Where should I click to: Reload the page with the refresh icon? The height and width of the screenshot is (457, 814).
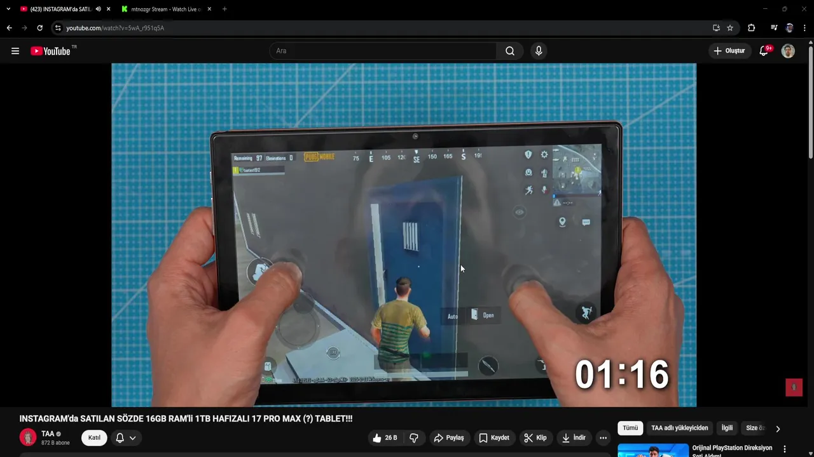[39, 28]
